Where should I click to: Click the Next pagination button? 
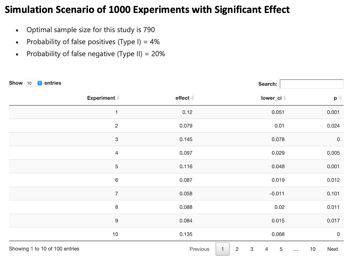click(333, 249)
